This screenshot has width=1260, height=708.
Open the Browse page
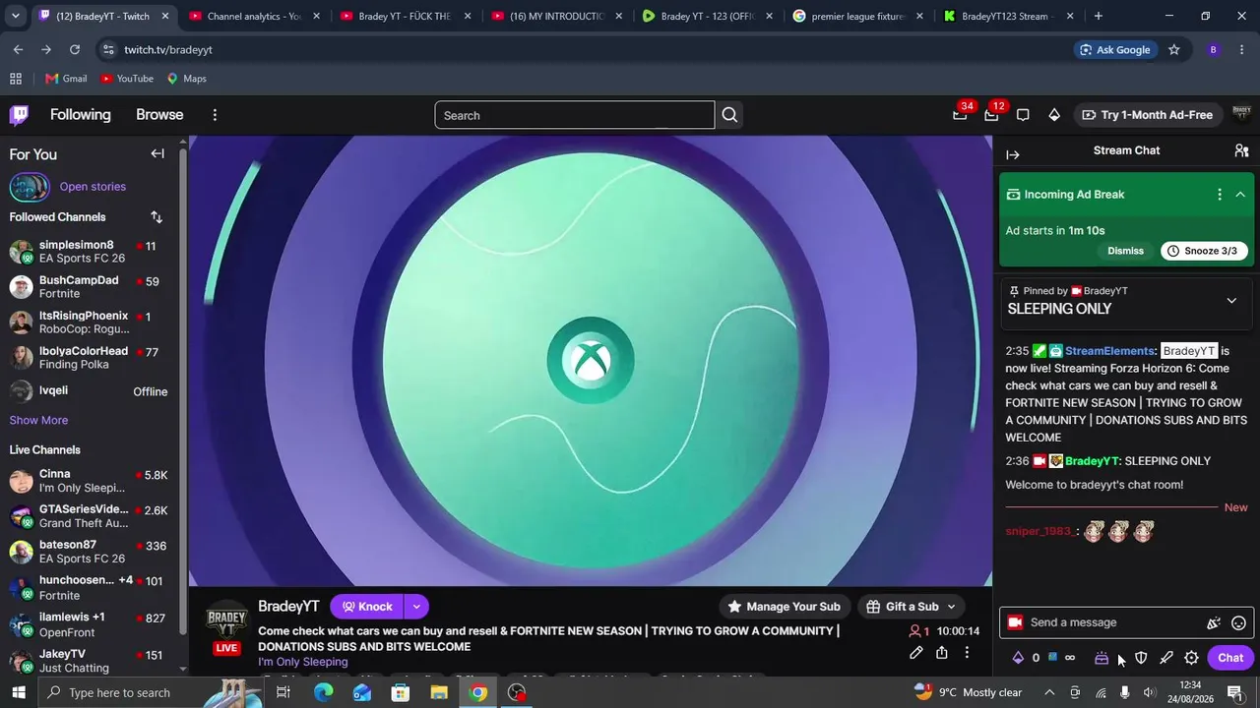(159, 115)
